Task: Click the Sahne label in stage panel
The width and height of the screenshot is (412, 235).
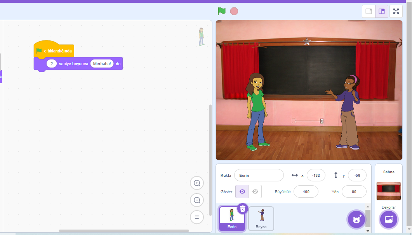Action: (389, 172)
